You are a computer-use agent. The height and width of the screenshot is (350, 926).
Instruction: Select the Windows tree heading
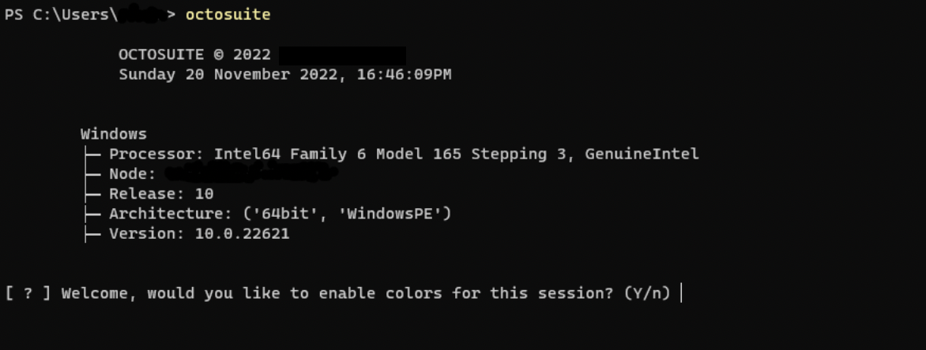[x=114, y=134]
